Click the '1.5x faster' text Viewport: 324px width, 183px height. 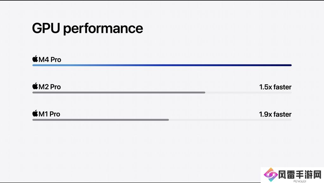coord(275,87)
